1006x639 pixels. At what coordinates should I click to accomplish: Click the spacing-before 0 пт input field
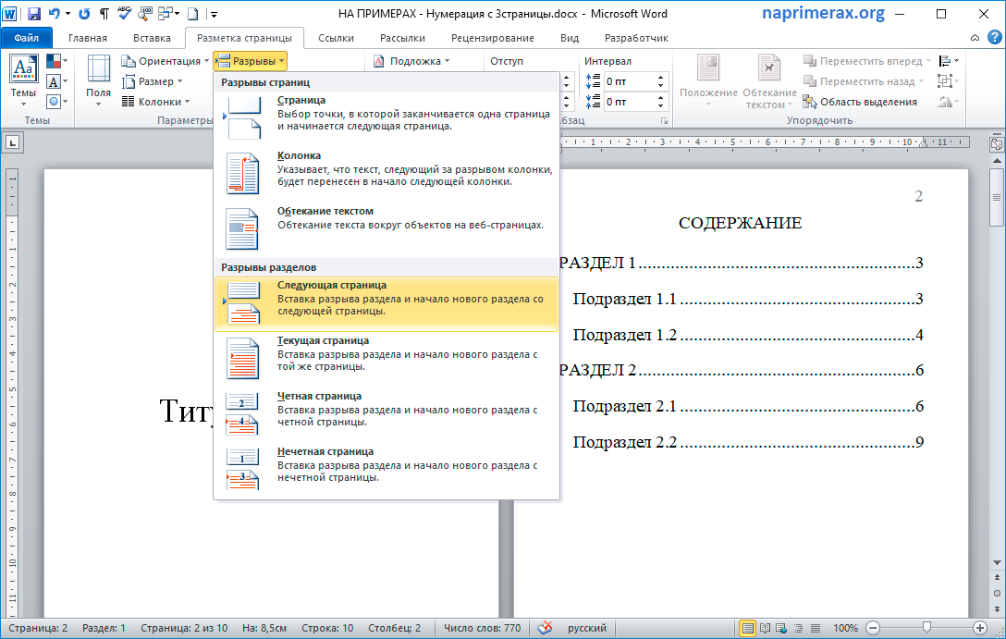click(x=630, y=81)
